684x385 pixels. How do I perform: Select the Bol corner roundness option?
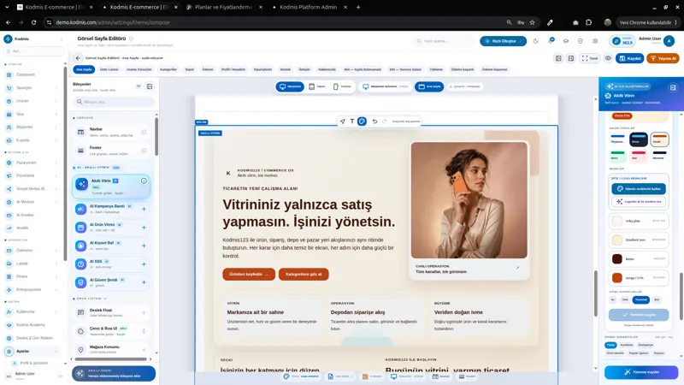[x=657, y=299]
